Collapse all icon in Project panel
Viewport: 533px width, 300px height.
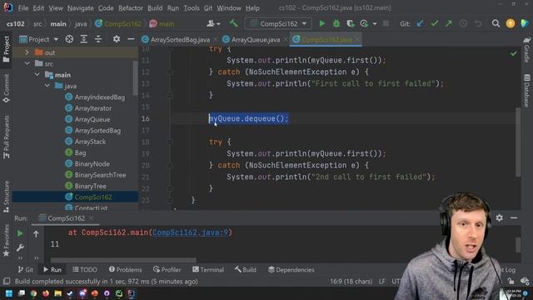98,39
